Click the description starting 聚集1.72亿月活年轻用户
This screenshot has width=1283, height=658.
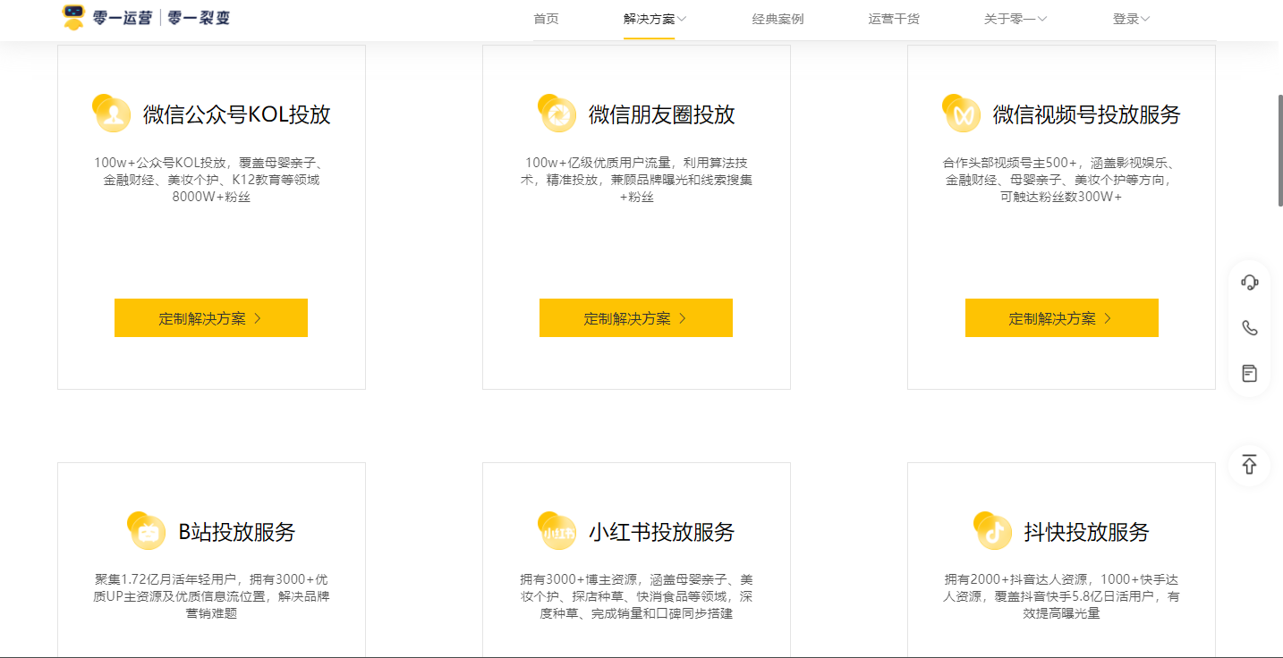(x=211, y=596)
